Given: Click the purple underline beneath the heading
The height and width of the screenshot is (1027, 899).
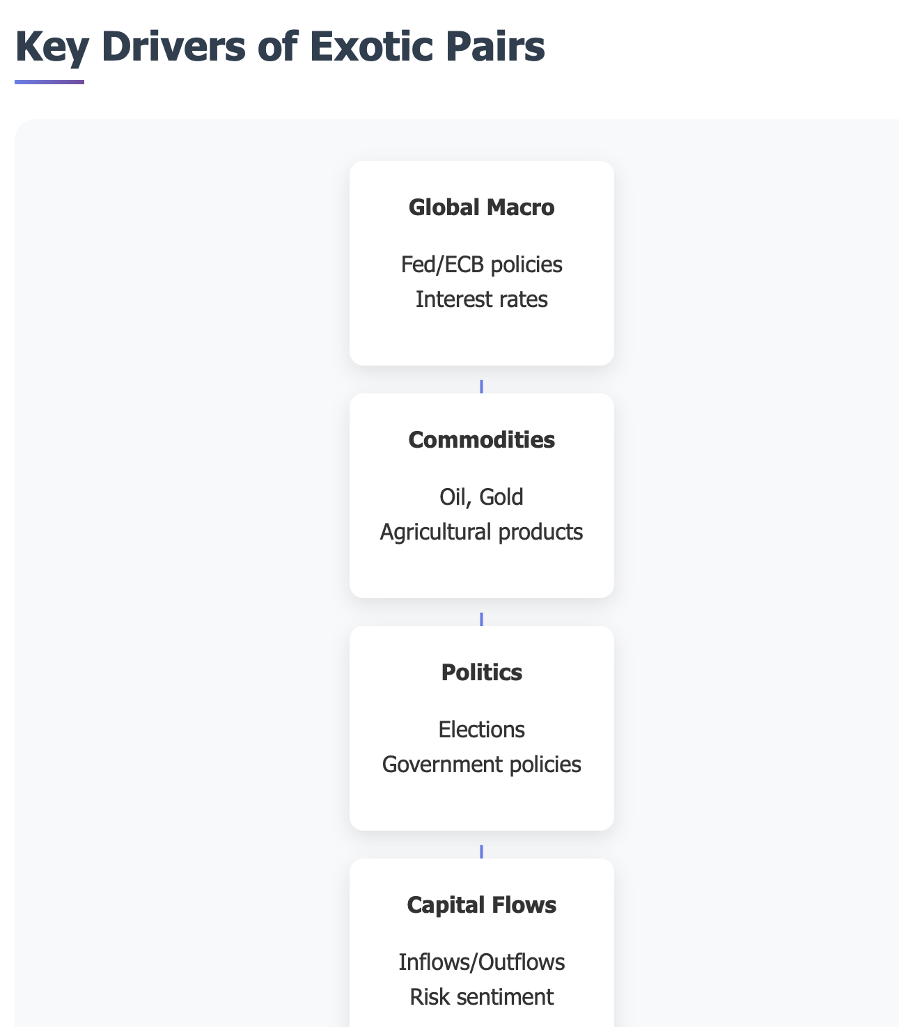Looking at the screenshot, I should (x=49, y=82).
